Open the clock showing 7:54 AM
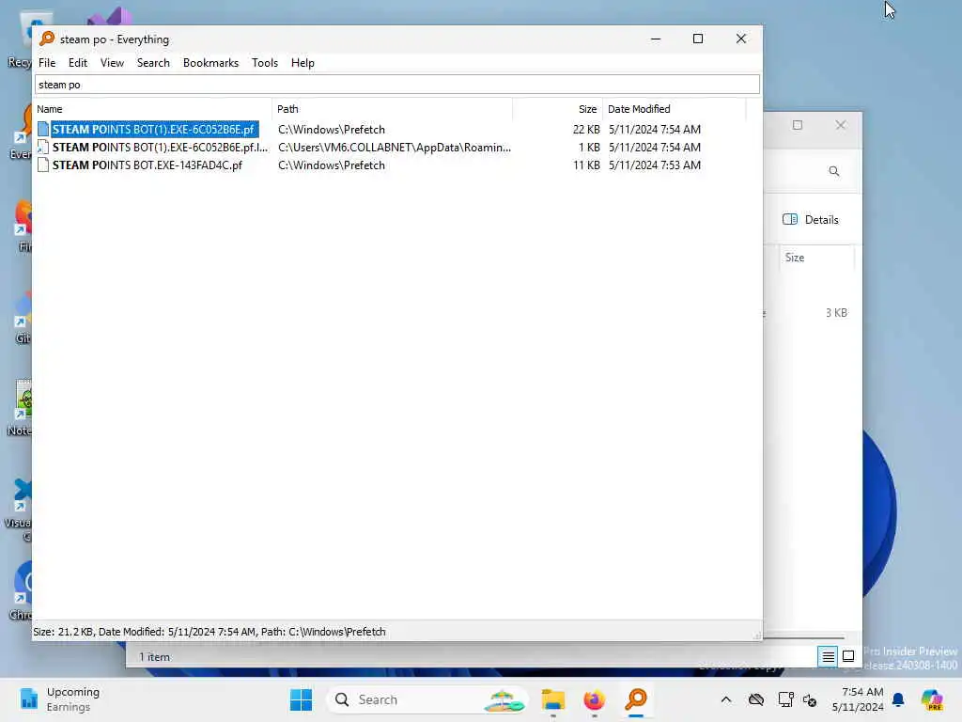 [x=859, y=699]
